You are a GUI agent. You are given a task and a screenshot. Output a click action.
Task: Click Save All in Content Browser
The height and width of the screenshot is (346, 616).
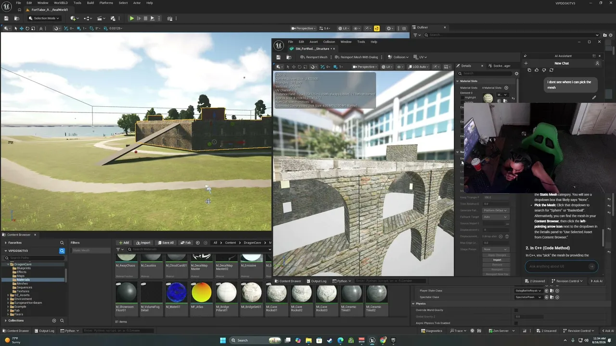(165, 243)
